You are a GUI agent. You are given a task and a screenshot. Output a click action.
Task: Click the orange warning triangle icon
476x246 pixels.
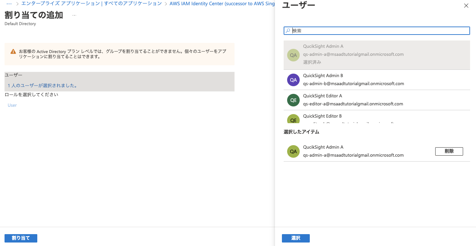(x=13, y=51)
